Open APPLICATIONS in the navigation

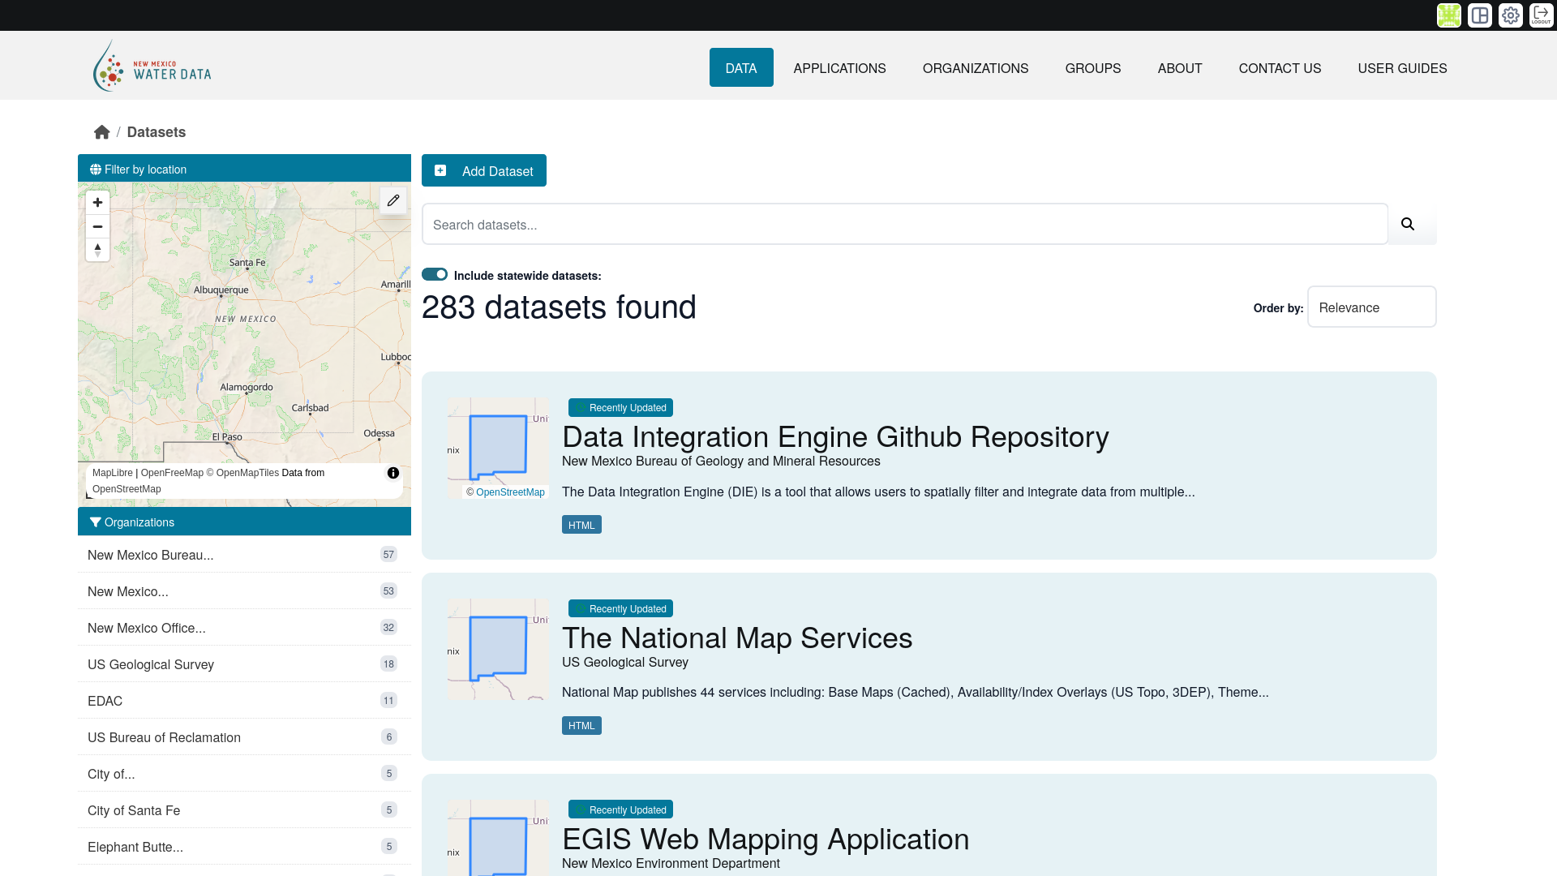coord(839,68)
